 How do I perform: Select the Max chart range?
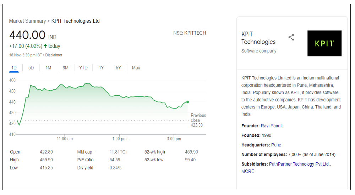(x=136, y=68)
